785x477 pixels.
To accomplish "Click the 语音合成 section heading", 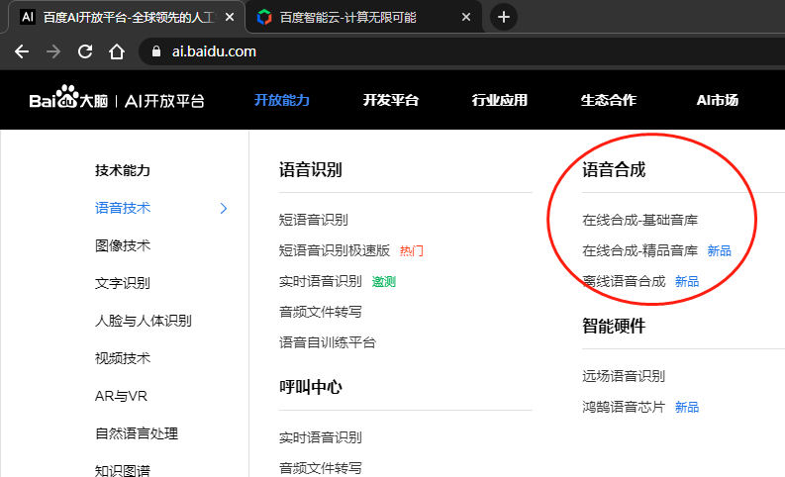I will point(614,169).
